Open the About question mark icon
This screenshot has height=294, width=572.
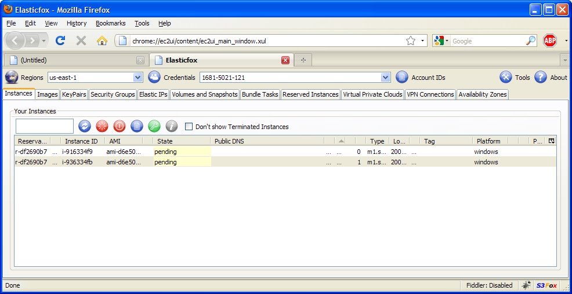tap(541, 77)
